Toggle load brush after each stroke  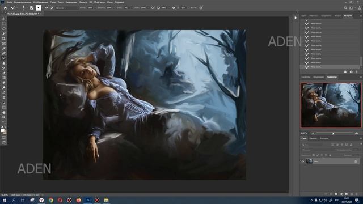pos(47,8)
